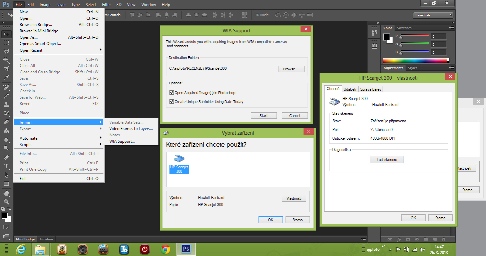Select the Brush tool

[6, 96]
